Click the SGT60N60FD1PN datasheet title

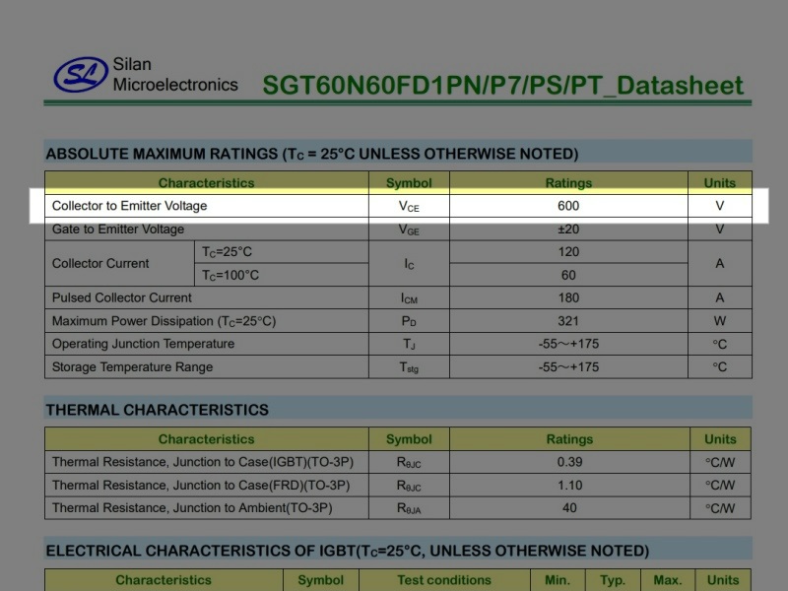point(502,85)
